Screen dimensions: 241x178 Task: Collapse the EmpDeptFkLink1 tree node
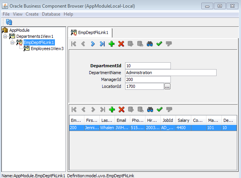click(x=12, y=42)
